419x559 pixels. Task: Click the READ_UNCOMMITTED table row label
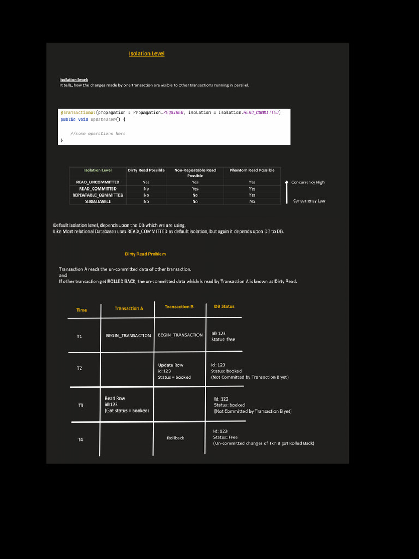(98, 182)
